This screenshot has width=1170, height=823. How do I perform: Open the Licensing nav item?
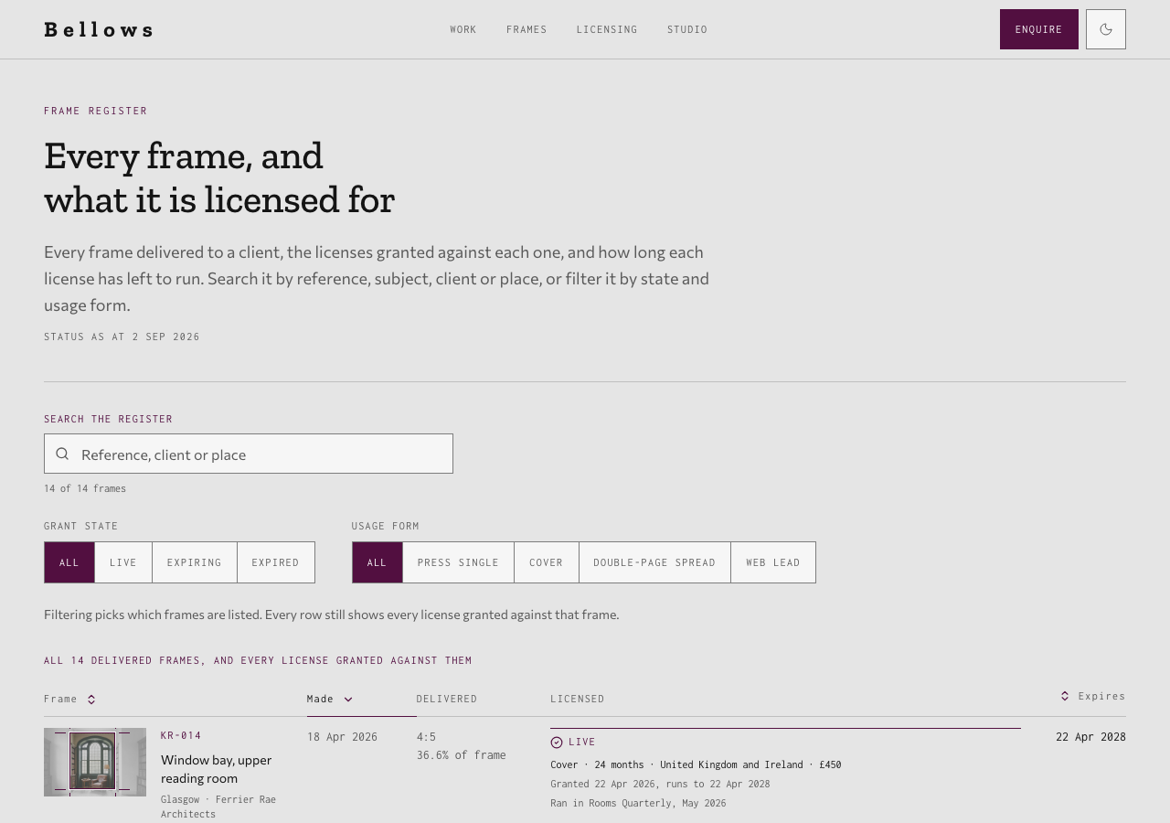tap(607, 29)
